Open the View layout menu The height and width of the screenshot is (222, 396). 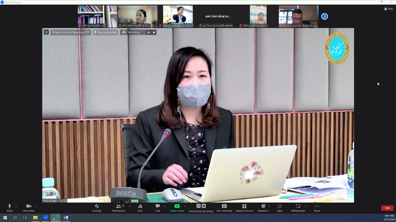tap(389, 9)
